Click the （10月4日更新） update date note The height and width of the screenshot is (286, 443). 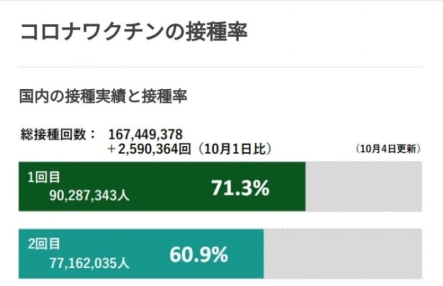(x=387, y=149)
